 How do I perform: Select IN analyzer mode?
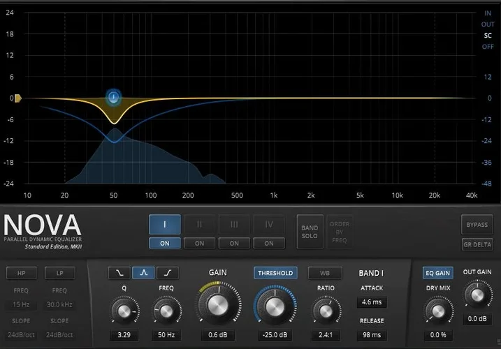click(x=488, y=13)
